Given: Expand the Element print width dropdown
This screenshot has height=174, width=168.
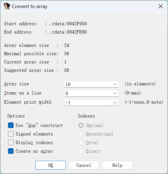Looking at the screenshot, I should click(115, 103).
